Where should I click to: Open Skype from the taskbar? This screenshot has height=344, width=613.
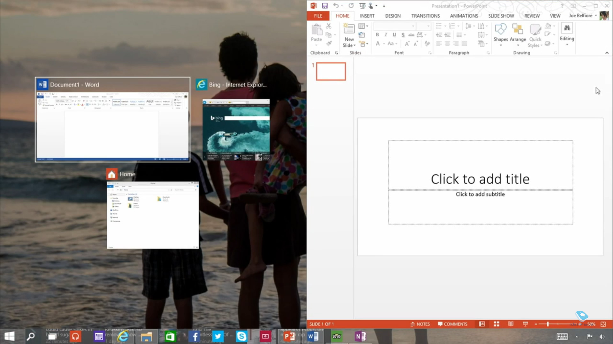[242, 336]
